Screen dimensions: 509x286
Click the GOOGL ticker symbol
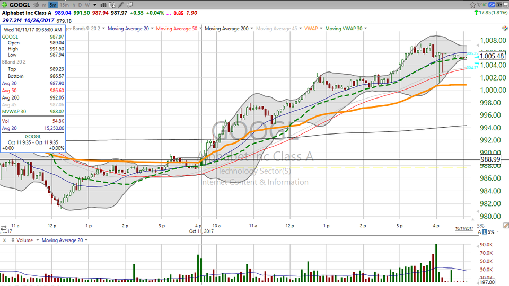click(x=20, y=5)
